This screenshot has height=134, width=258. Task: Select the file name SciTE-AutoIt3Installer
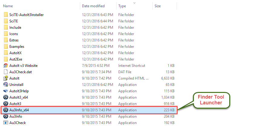[27, 15]
